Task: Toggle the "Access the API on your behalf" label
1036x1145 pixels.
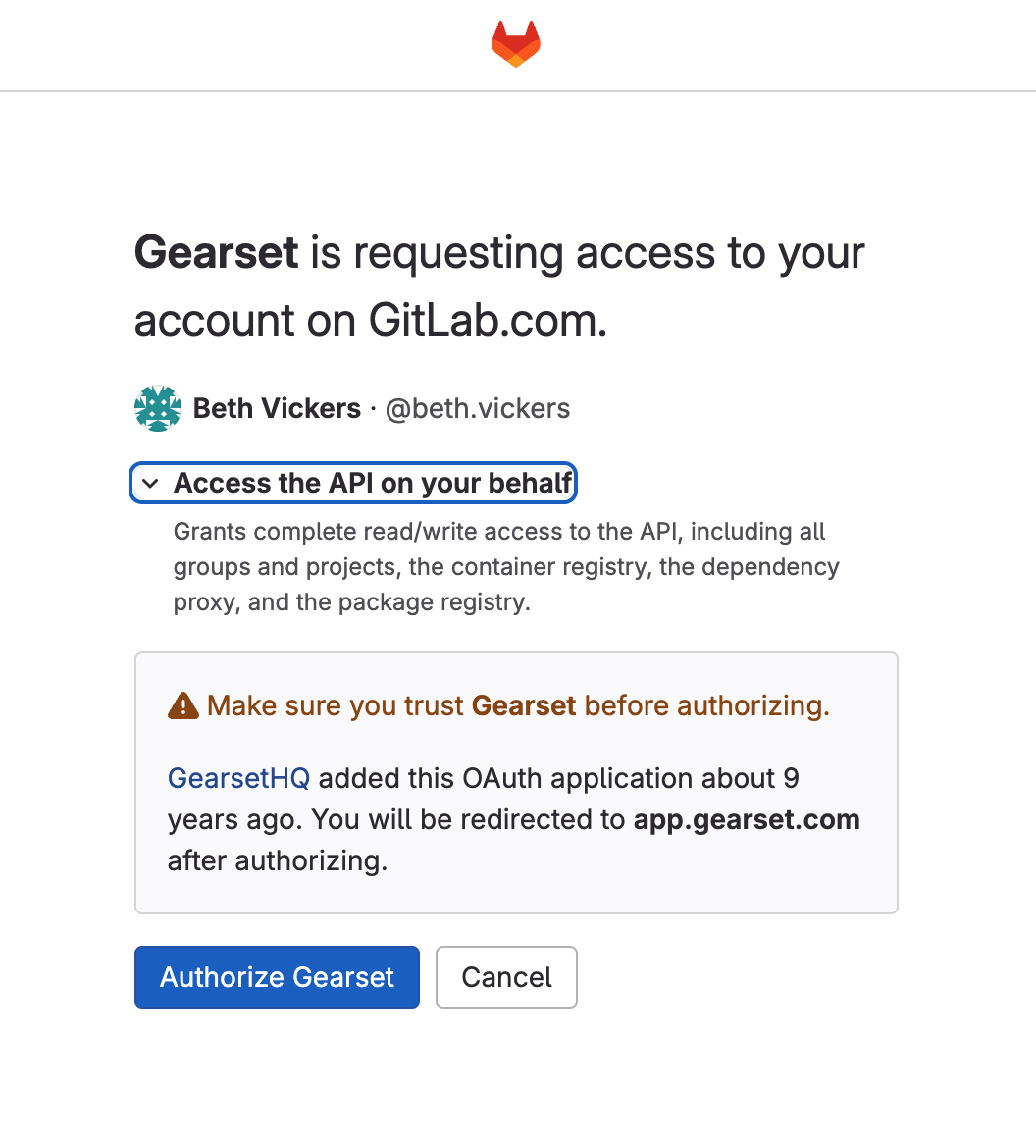Action: pos(373,484)
